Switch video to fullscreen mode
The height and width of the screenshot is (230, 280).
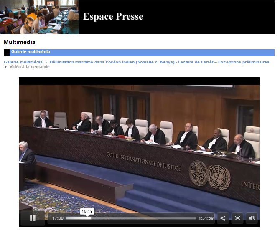[237, 218]
